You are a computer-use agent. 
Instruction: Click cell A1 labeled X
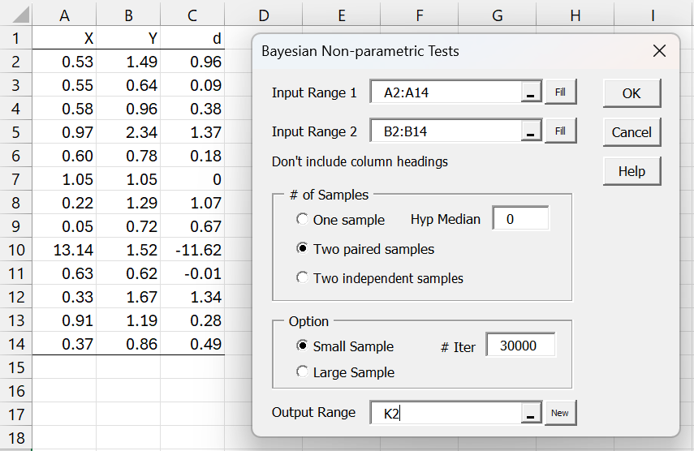pyautogui.click(x=64, y=38)
